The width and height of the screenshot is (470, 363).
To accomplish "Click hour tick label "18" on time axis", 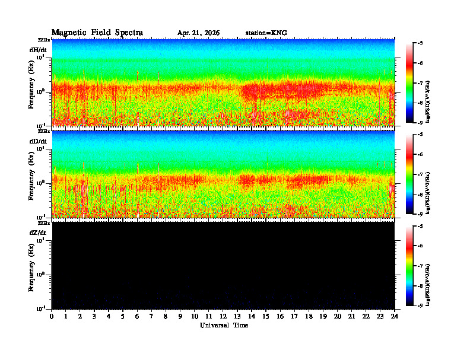I will pyautogui.click(x=309, y=317).
